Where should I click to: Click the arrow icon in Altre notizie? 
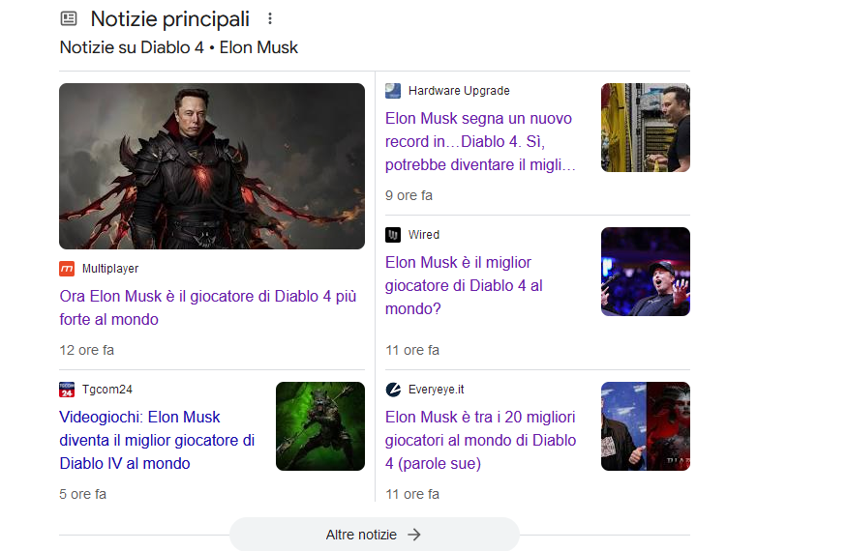pos(414,535)
